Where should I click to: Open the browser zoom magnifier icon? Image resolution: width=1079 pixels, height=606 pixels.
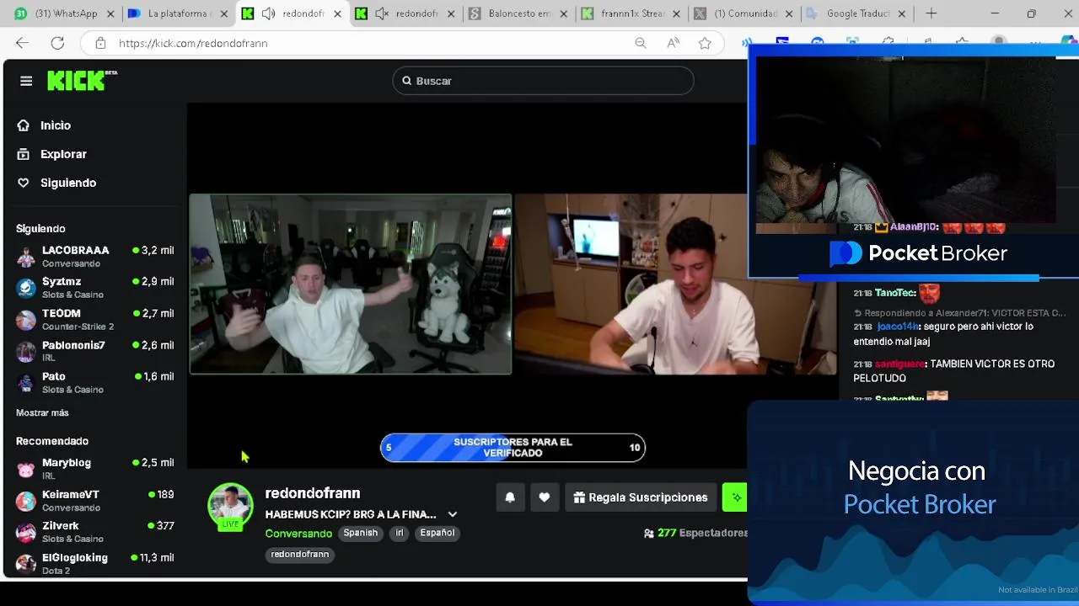click(641, 43)
